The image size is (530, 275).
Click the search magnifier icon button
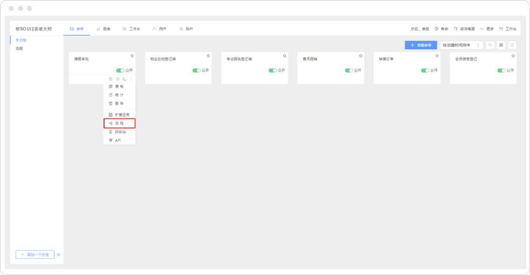tap(490, 45)
